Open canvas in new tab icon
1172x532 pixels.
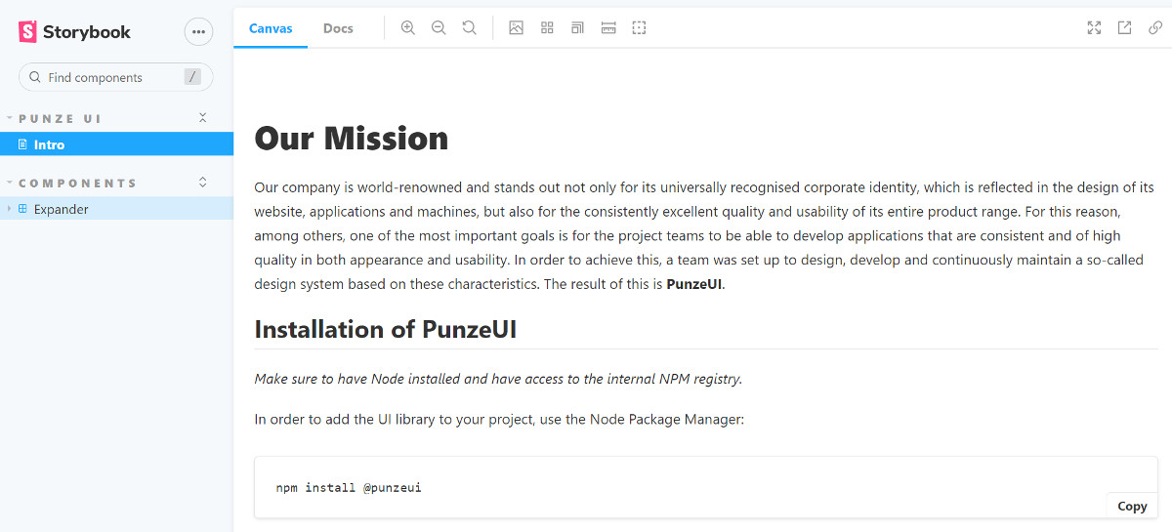point(1125,28)
